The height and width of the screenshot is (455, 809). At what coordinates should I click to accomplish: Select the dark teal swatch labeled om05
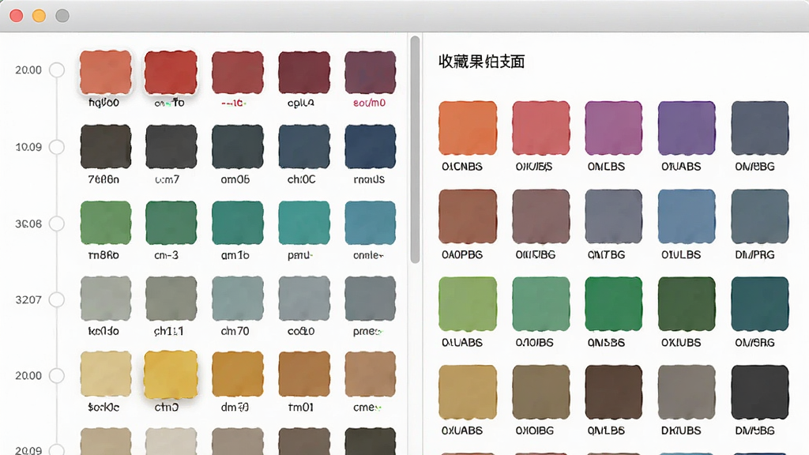click(237, 147)
